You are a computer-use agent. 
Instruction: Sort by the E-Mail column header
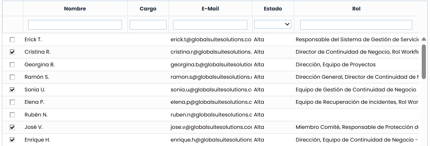(x=210, y=9)
